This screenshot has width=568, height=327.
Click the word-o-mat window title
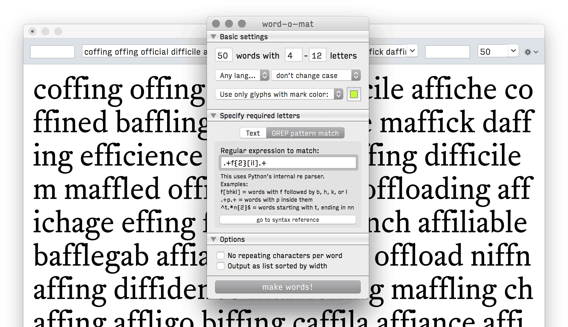[x=288, y=24]
